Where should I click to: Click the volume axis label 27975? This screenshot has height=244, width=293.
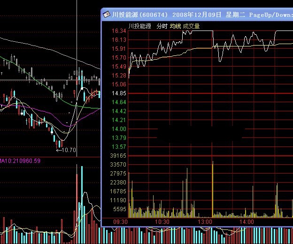point(118,174)
